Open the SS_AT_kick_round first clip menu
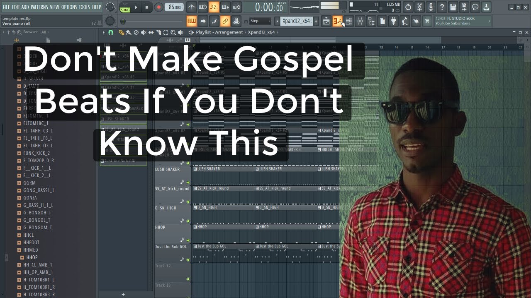The height and width of the screenshot is (298, 531). (x=195, y=188)
